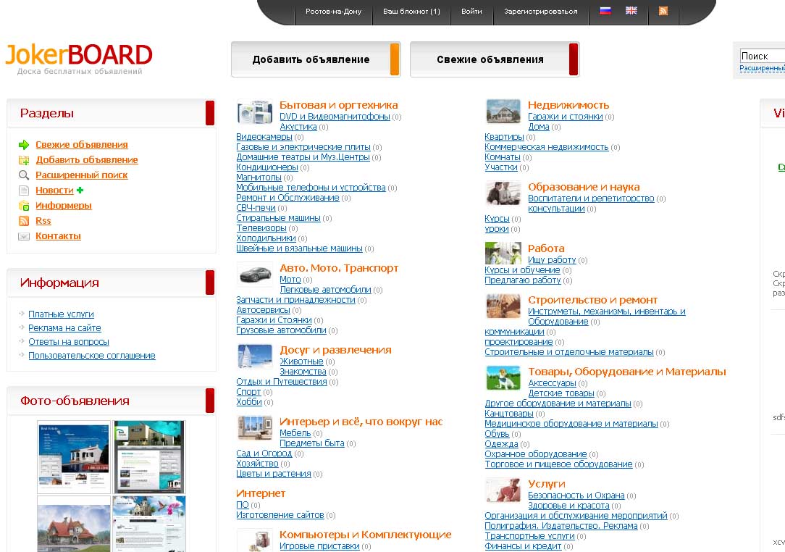Click image for Компьютеры и Комплектующие
The image size is (785, 552).
tap(255, 540)
